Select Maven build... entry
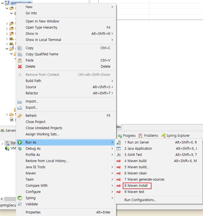 tap(137, 167)
